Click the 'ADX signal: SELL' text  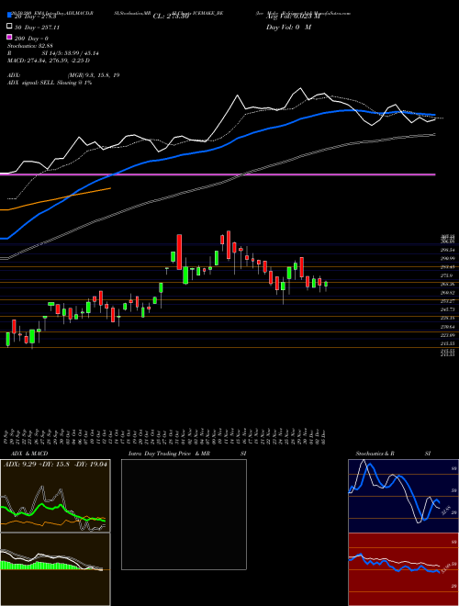click(x=50, y=83)
